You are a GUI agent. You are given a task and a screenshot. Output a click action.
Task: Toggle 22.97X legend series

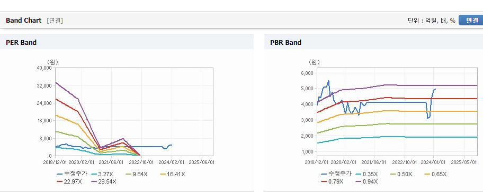click(x=69, y=181)
